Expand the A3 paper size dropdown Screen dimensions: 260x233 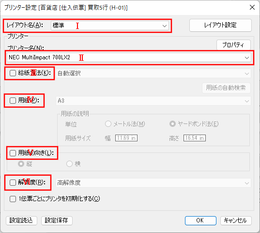point(153,101)
